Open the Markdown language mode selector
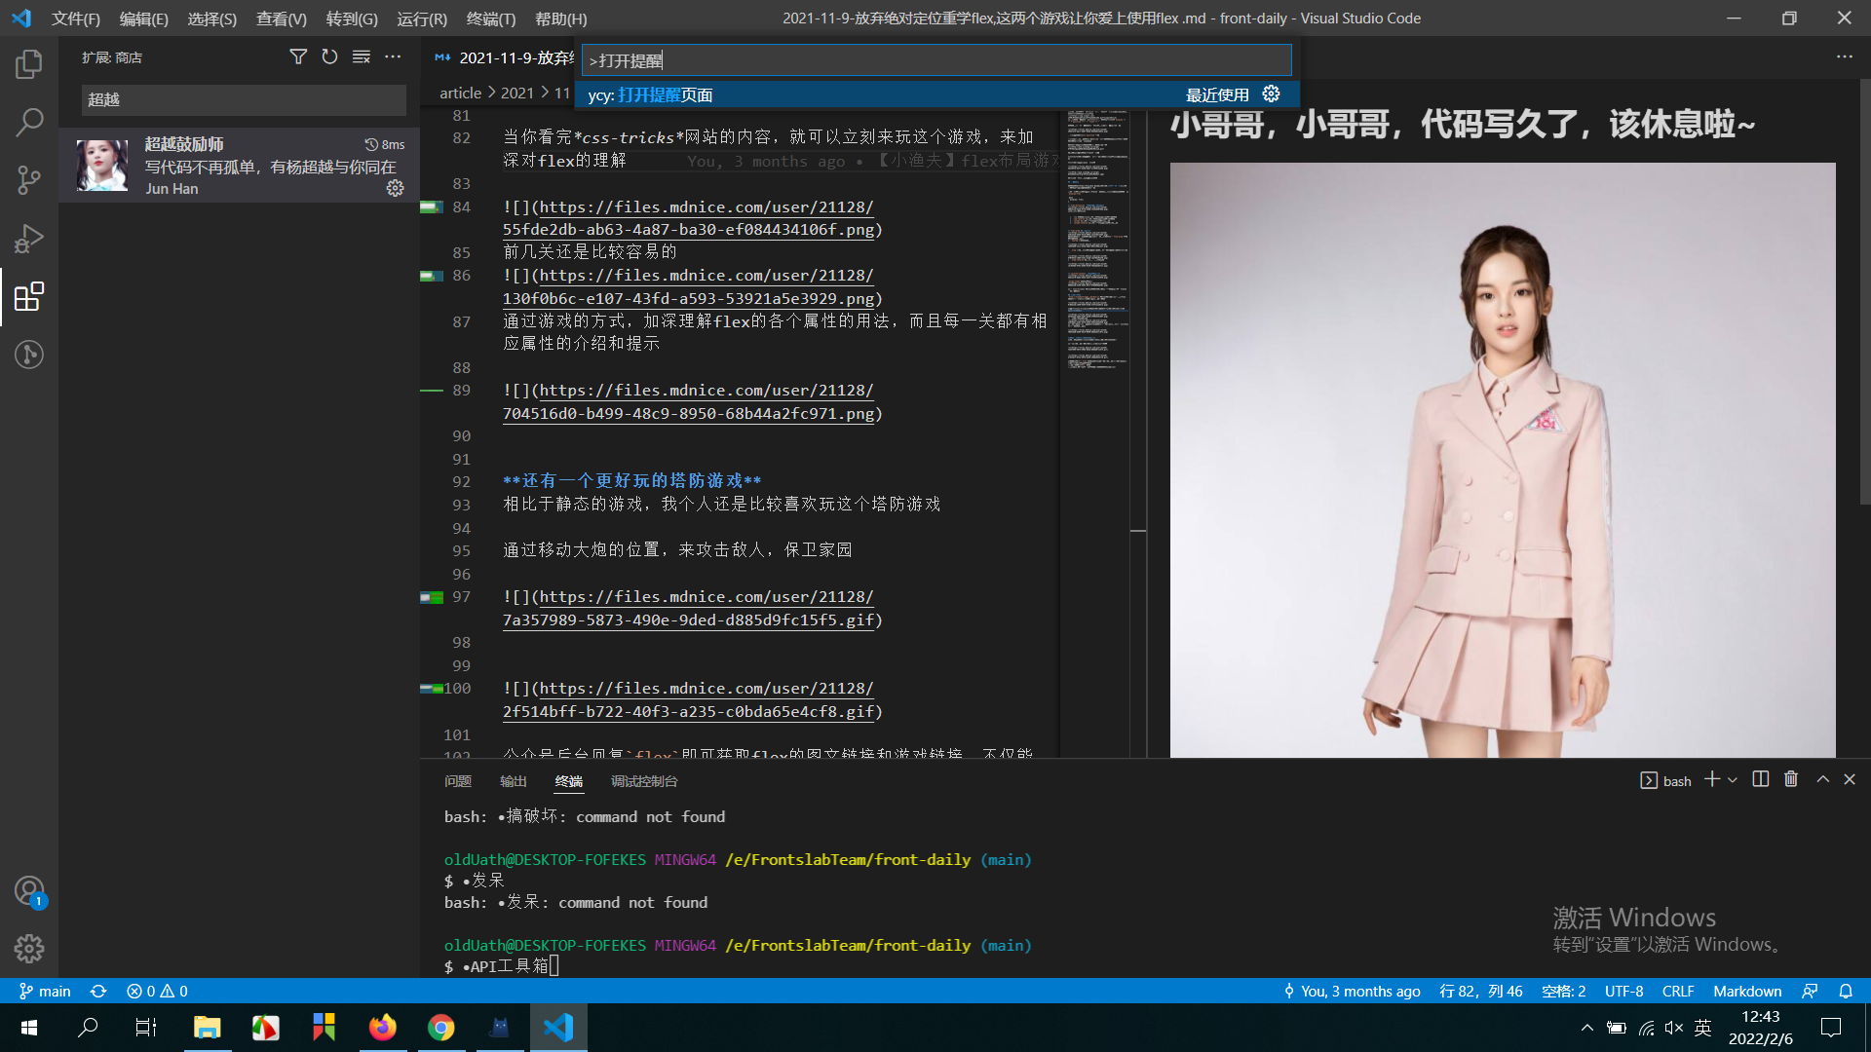Screen dimensions: 1871x1052 click(x=1746, y=991)
